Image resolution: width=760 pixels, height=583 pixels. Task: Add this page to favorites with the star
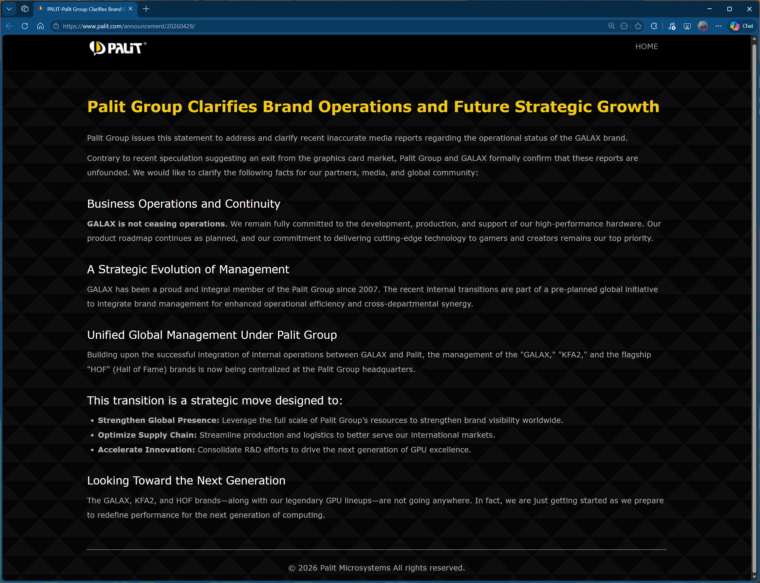pyautogui.click(x=638, y=26)
